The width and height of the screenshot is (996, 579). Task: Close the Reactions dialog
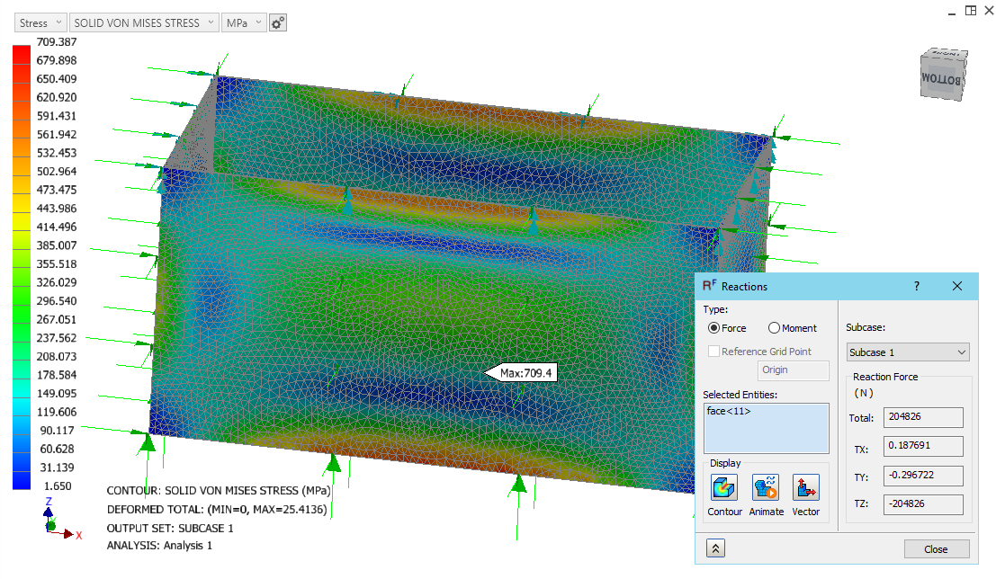click(x=936, y=548)
